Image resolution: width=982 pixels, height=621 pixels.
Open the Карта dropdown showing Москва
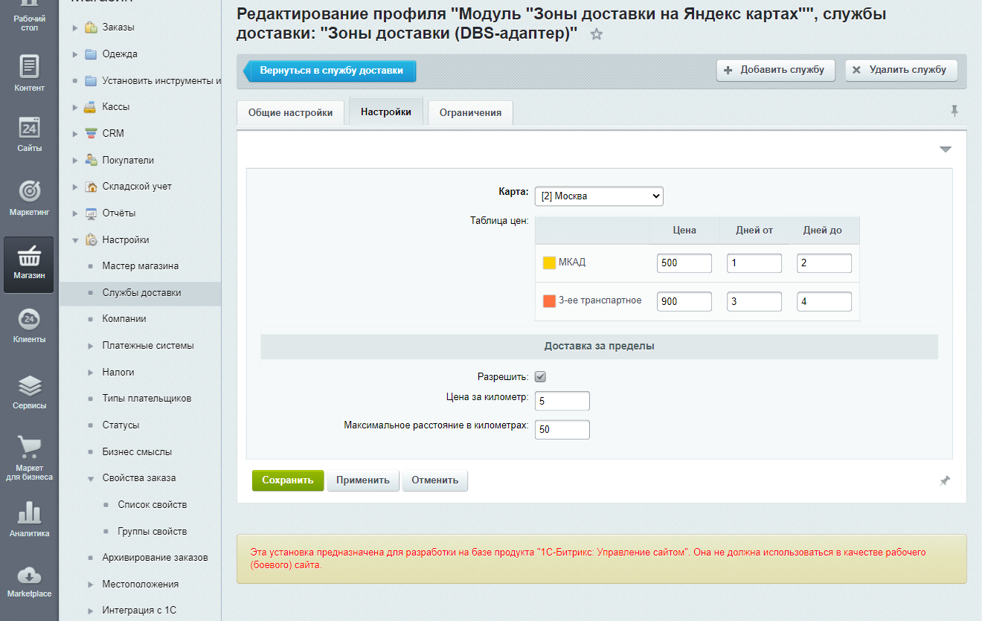[598, 196]
